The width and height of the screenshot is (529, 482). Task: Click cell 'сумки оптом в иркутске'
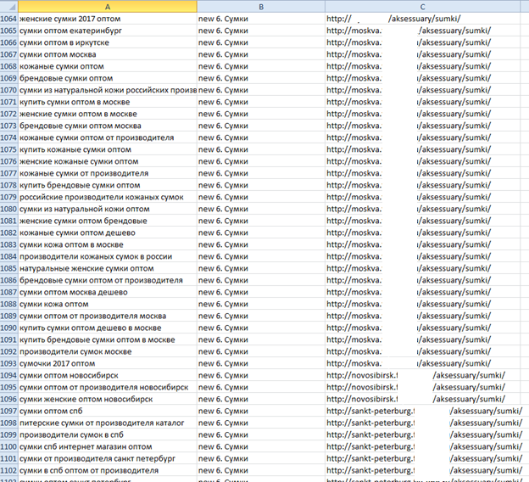coord(108,42)
